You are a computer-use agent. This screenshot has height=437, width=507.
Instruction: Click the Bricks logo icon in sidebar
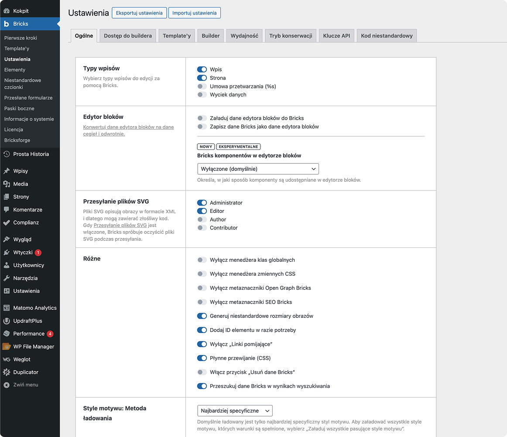[7, 24]
